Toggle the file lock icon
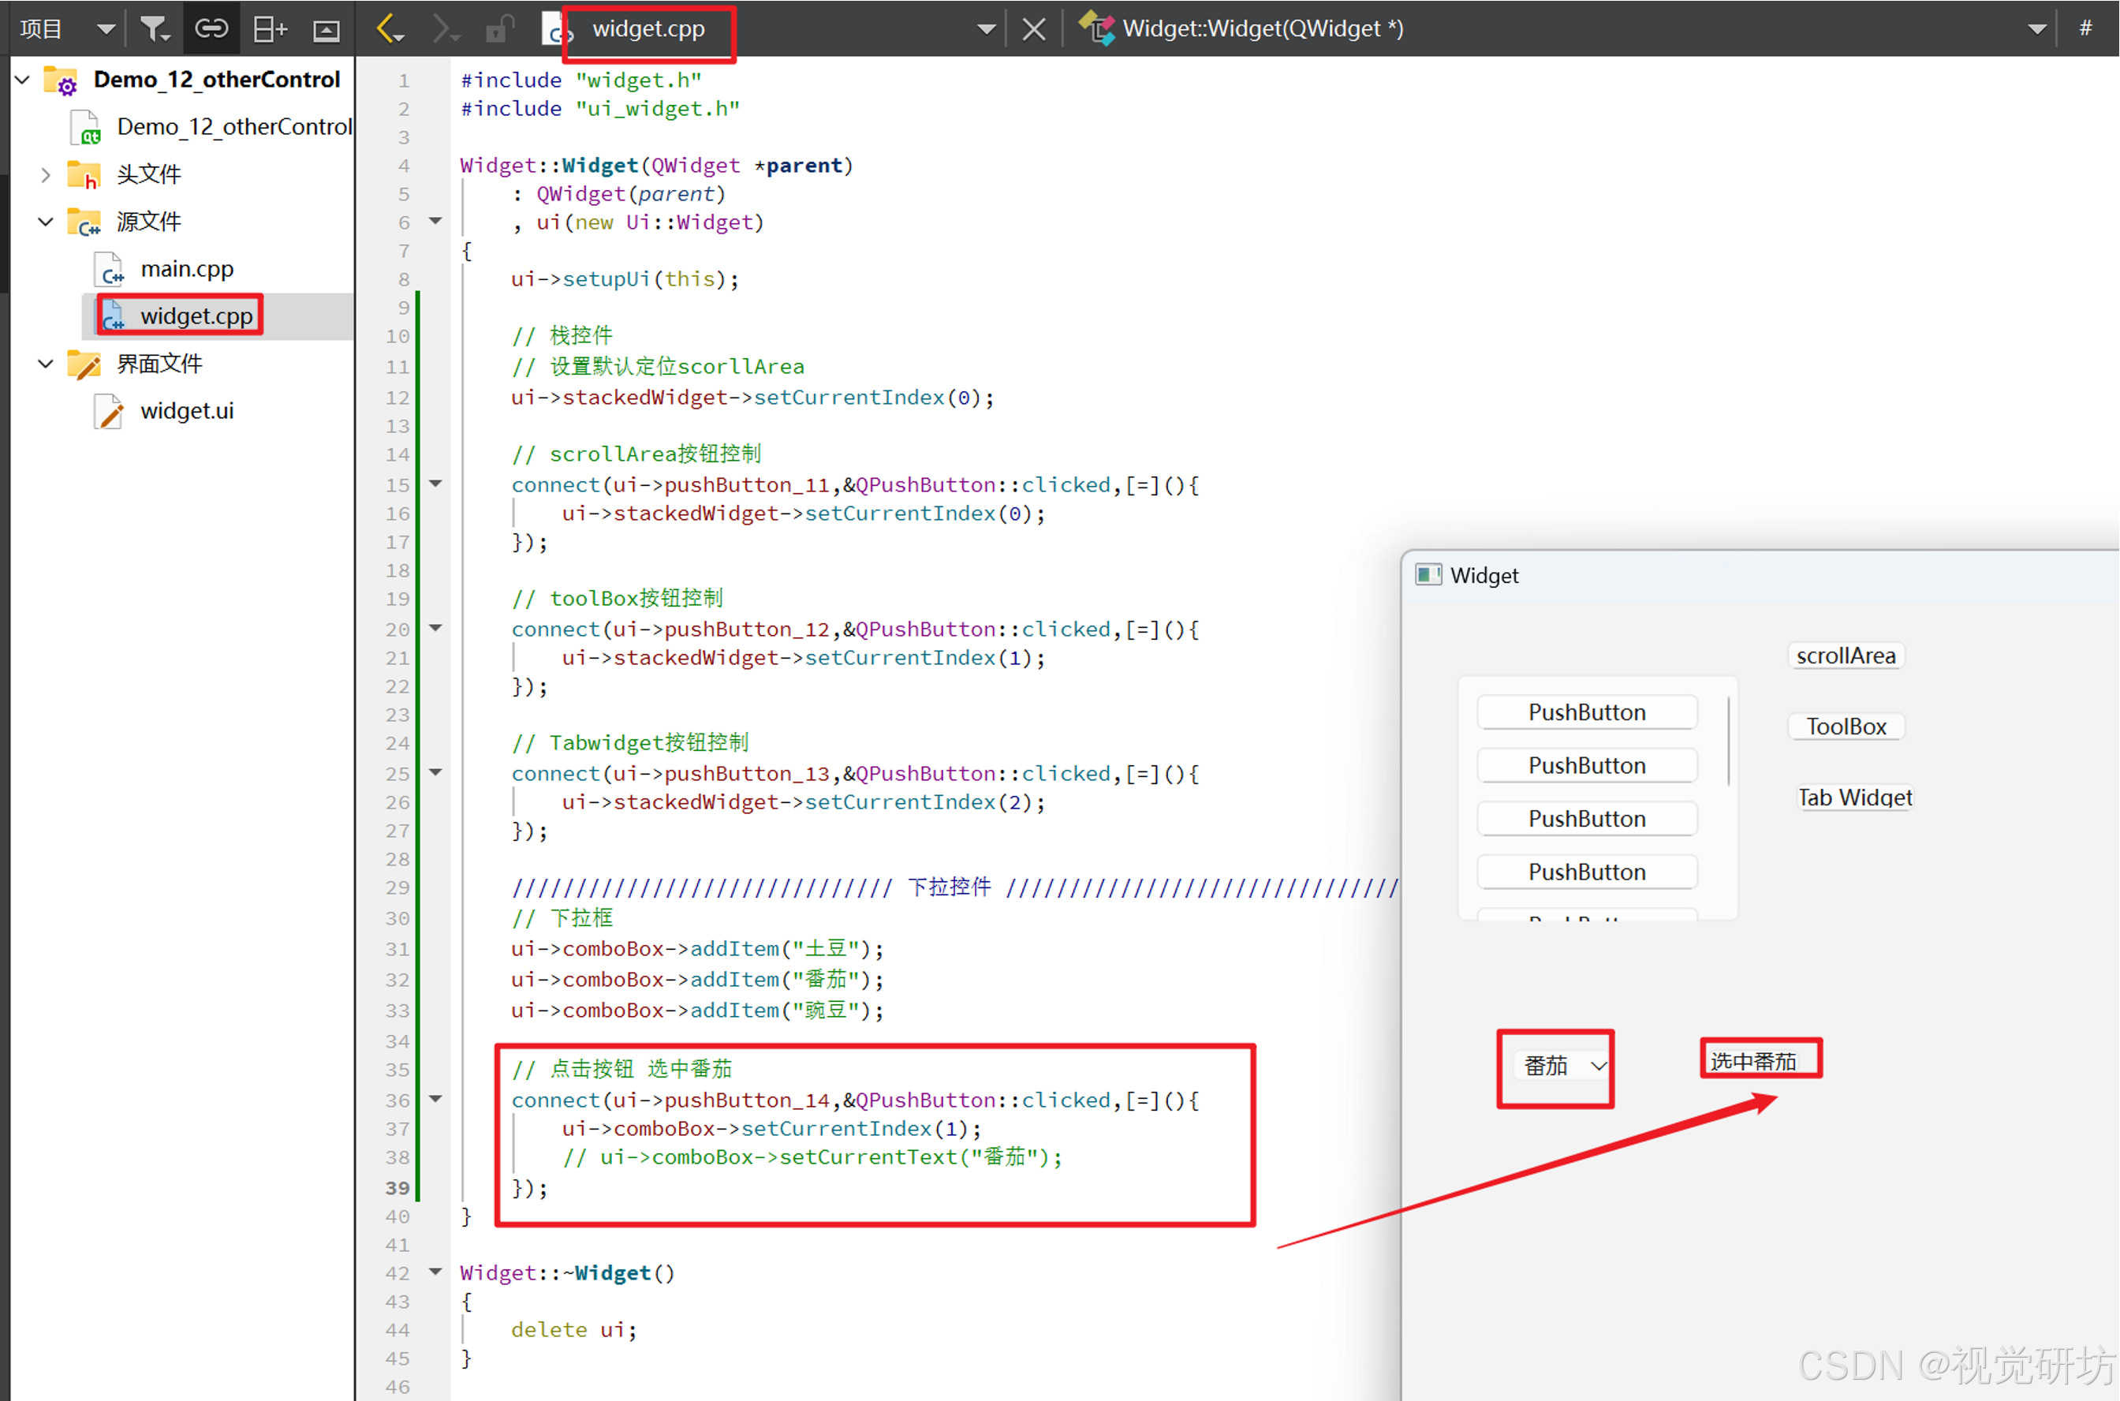 coord(498,29)
